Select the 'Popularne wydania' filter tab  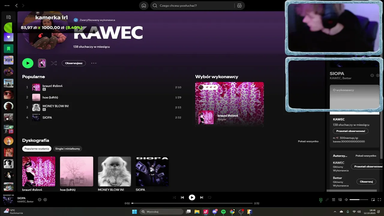37,148
